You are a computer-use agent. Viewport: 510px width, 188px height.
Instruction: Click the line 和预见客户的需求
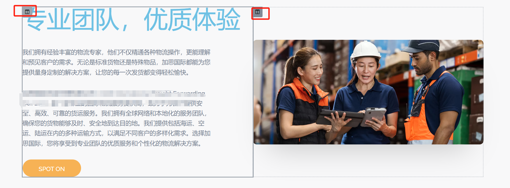click(116, 62)
